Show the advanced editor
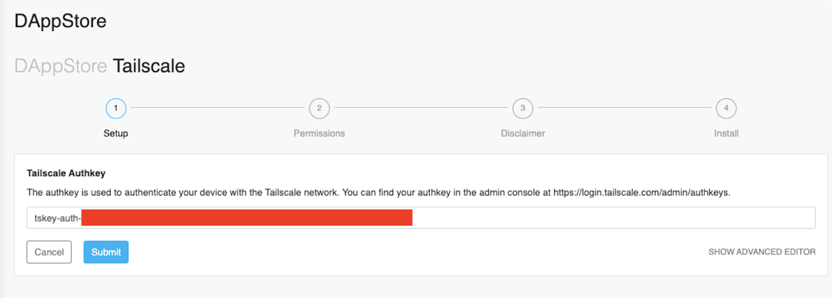 tap(762, 252)
